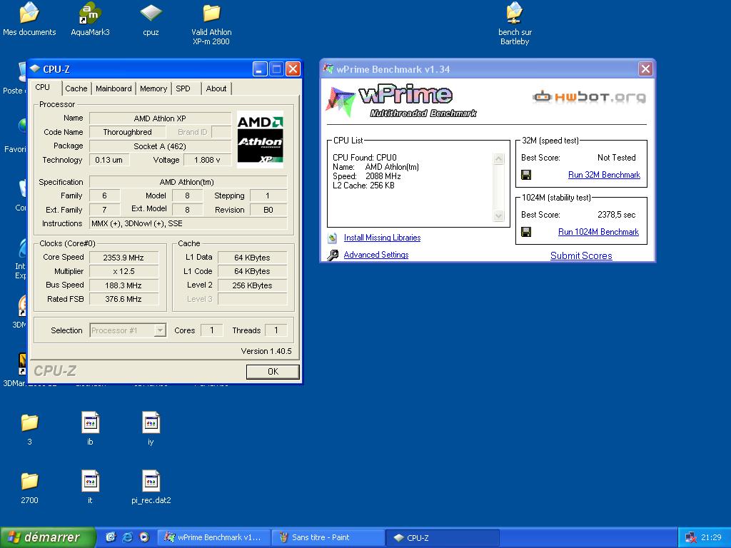Click the network tray icon near the clock
Screen dimensions: 731x548
(x=690, y=537)
